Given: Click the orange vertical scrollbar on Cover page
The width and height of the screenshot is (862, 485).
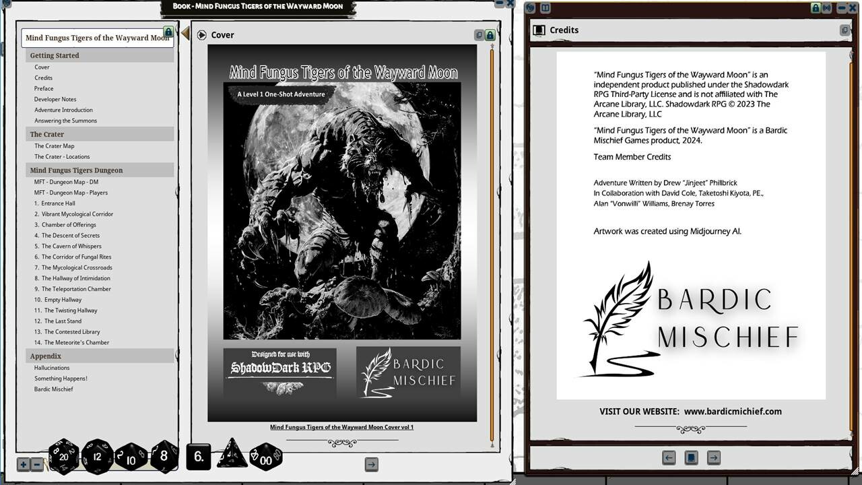Looking at the screenshot, I should point(492,243).
